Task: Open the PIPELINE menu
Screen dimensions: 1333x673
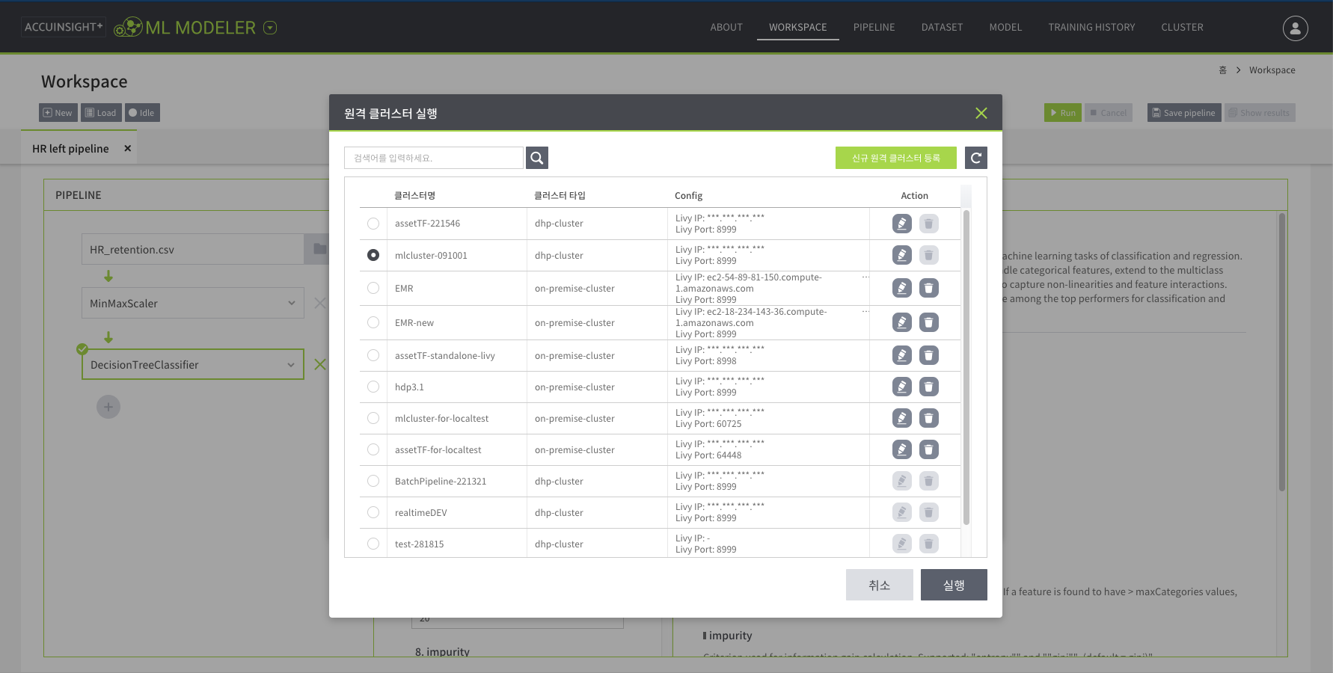Action: (x=874, y=28)
